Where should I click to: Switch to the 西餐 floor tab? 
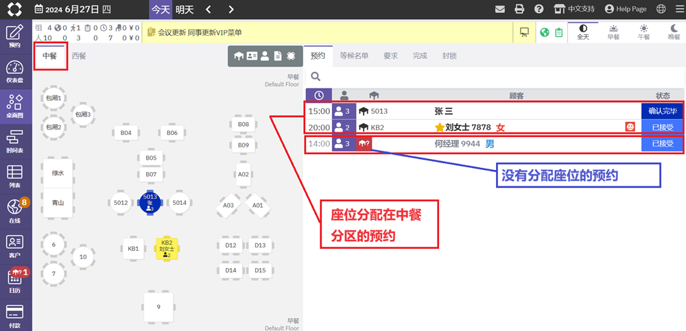click(x=79, y=56)
